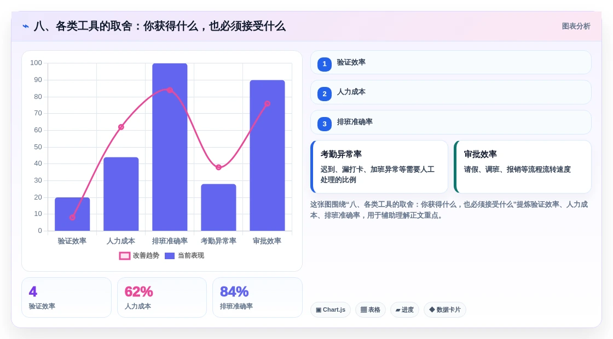Click the 4 验证效率 stat card
The image size is (613, 339).
(x=66, y=297)
